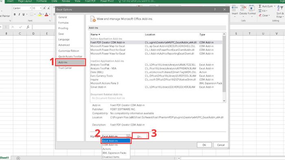Click Cancel in Excel Options
285x160 pixels.
tap(221, 145)
